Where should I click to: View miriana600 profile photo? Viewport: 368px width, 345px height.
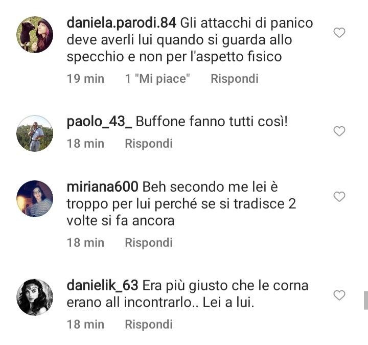pos(35,198)
